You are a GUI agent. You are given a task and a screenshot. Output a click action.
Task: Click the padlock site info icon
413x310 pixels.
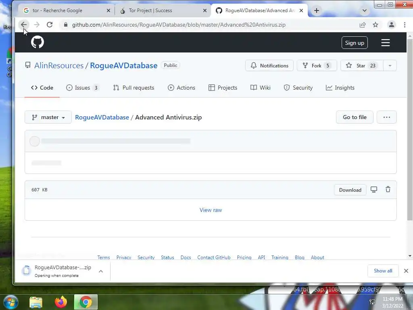66,25
